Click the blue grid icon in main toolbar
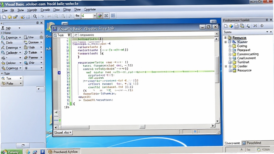This screenshot has height=154, width=274. pyautogui.click(x=113, y=16)
